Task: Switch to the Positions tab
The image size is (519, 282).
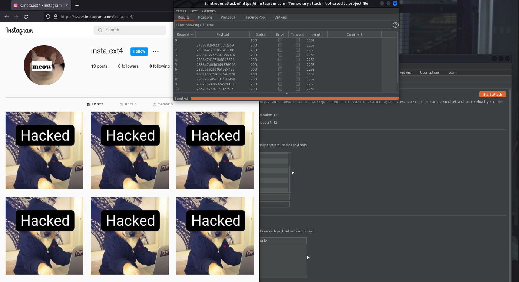Action: 205,17
